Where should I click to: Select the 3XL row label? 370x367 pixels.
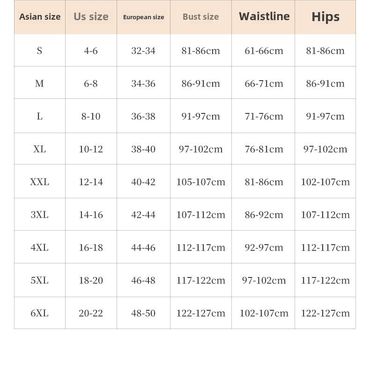tap(40, 215)
